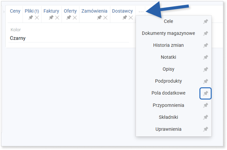Image resolution: width=227 pixels, height=150 pixels.
Task: Toggle the three-dots more tabs menu
Action: 141,12
